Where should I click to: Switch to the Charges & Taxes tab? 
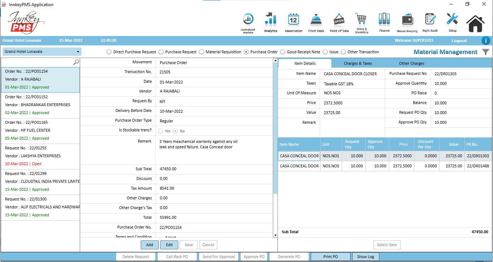click(358, 63)
